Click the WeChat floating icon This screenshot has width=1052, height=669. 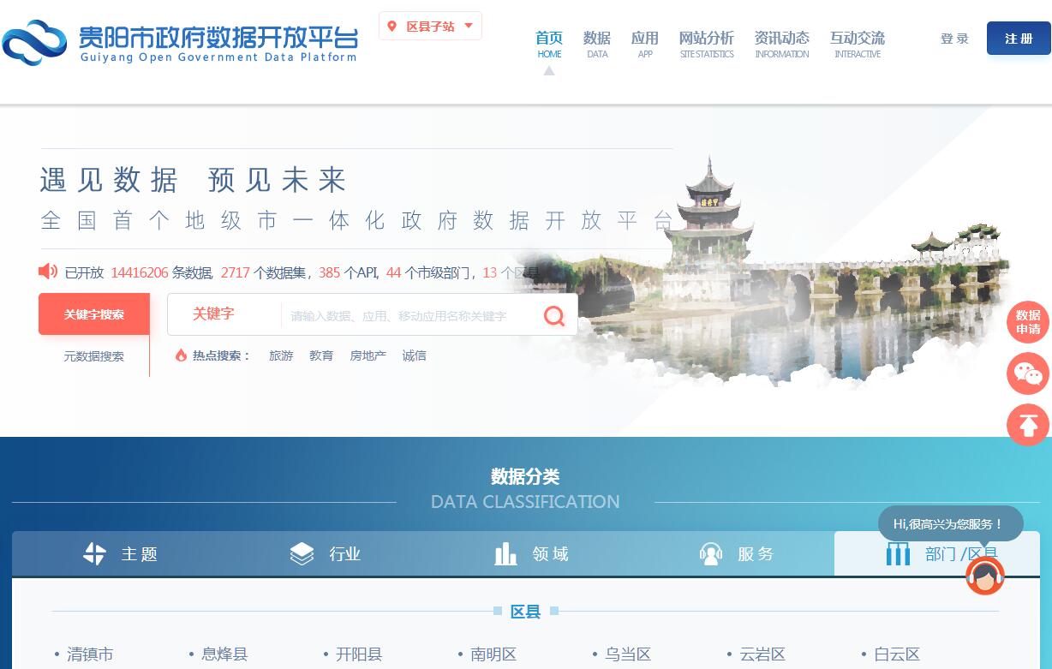pos(1027,373)
